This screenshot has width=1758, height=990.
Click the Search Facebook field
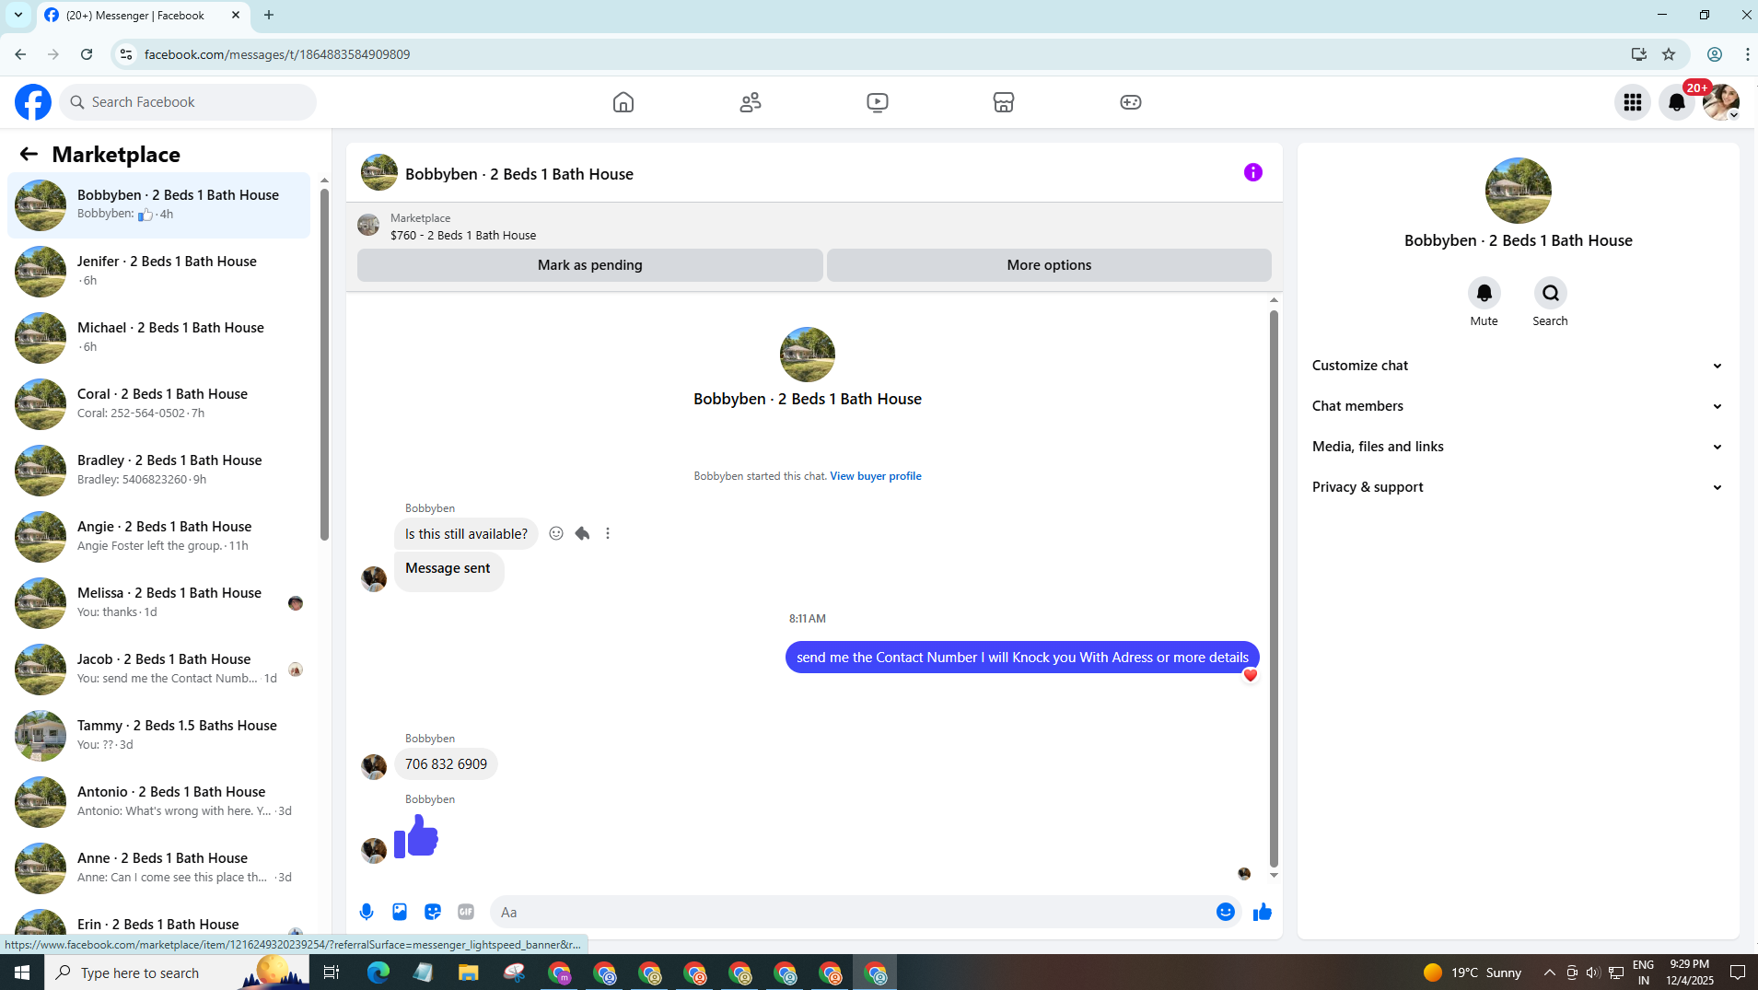[x=188, y=102]
